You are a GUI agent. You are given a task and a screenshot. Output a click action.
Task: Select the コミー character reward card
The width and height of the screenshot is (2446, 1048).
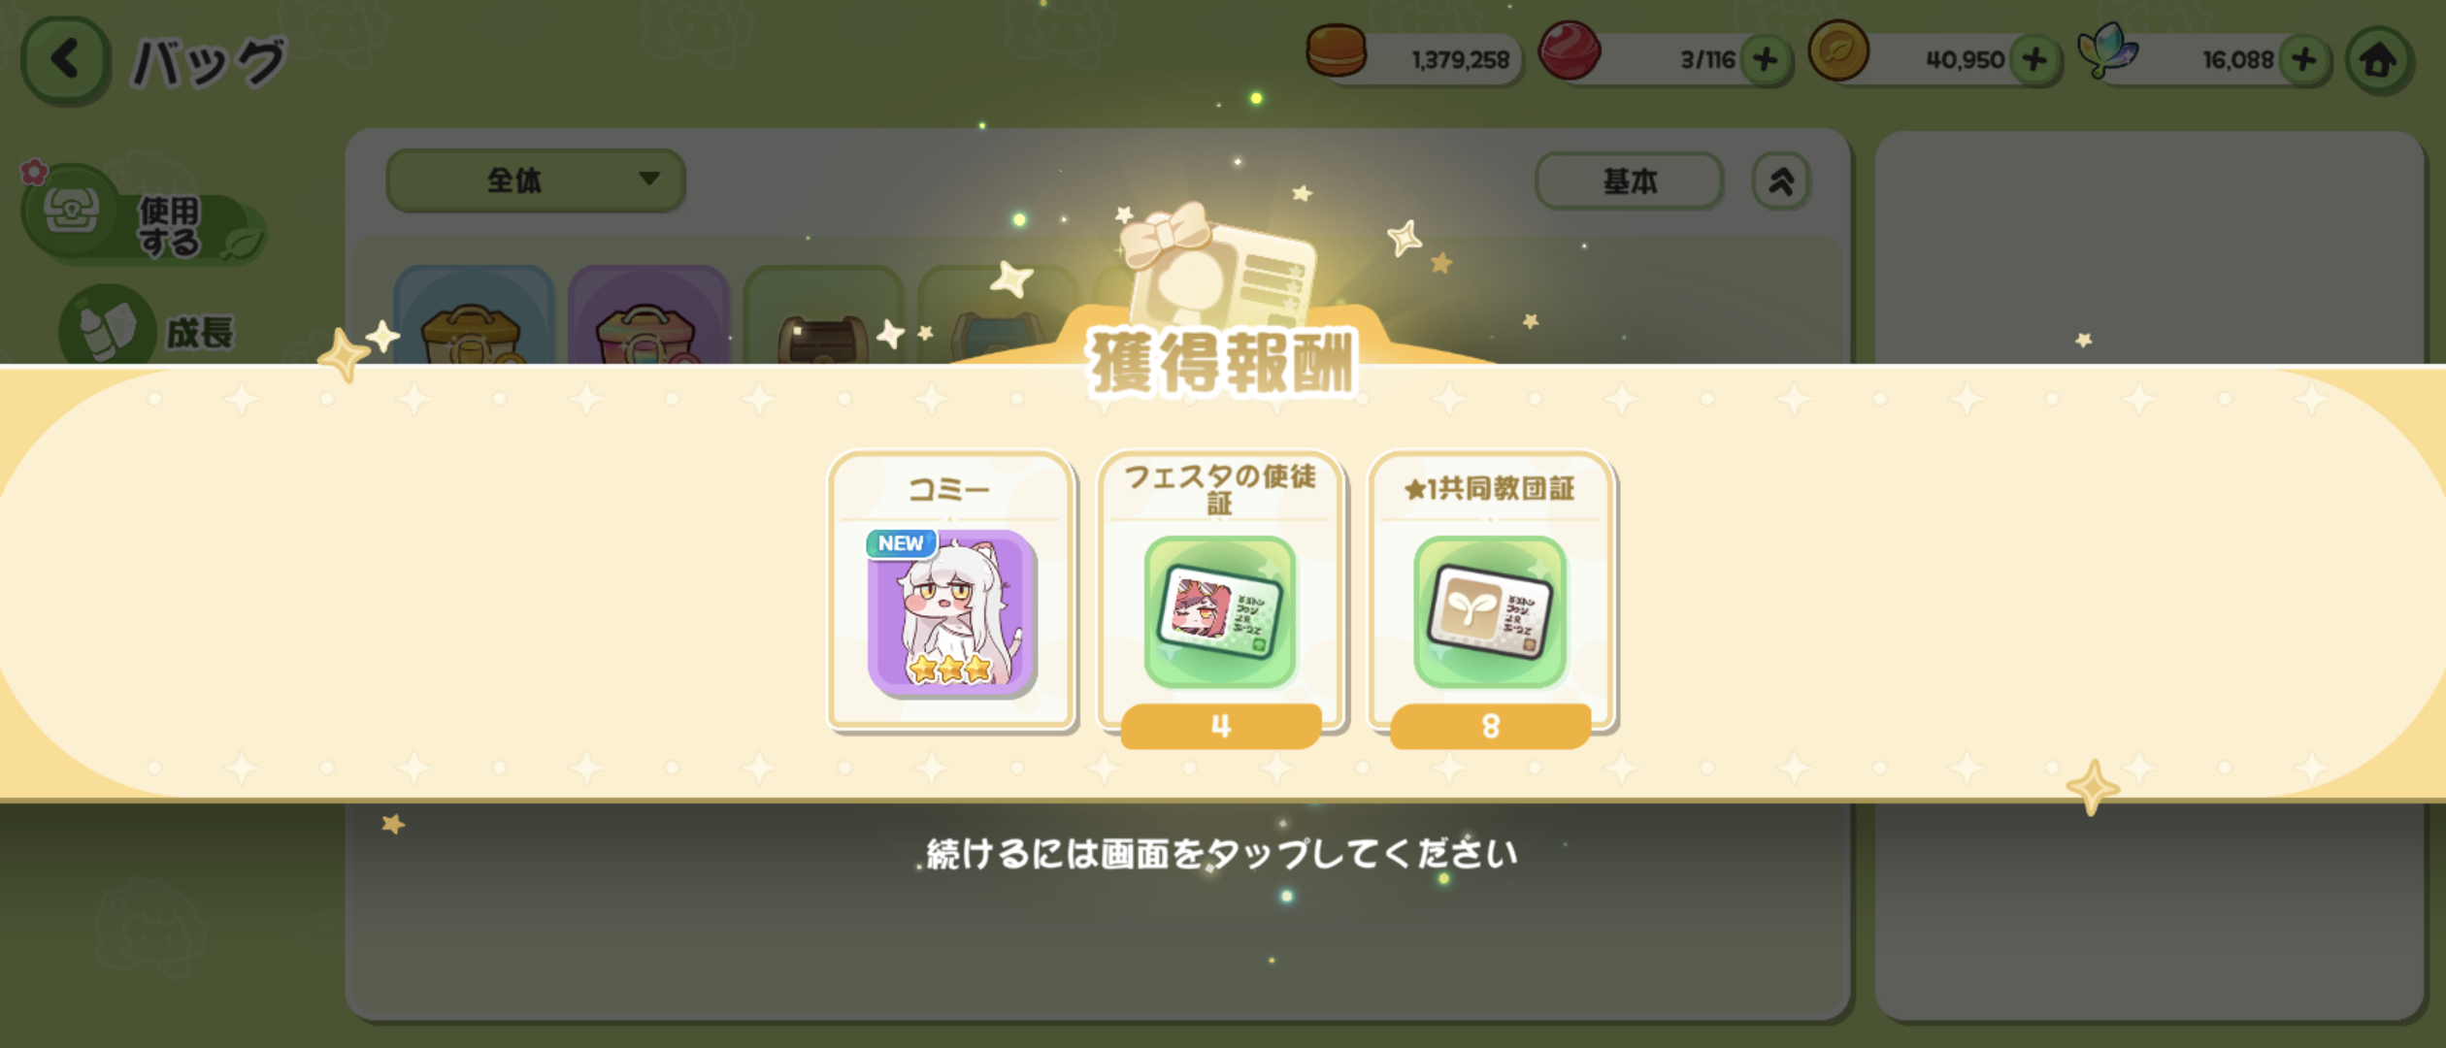tap(951, 590)
